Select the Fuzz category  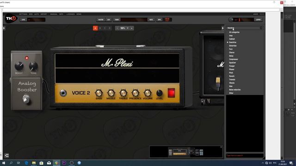click(x=231, y=49)
